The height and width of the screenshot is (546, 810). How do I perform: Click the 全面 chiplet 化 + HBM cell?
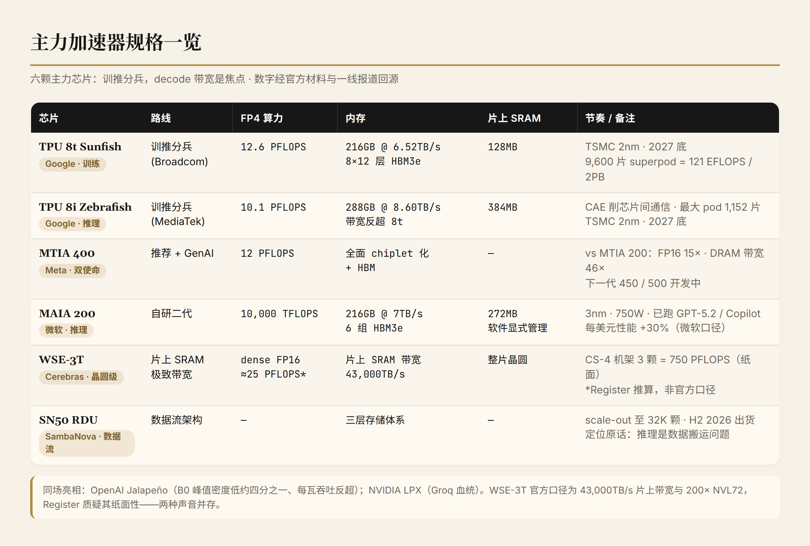387,261
